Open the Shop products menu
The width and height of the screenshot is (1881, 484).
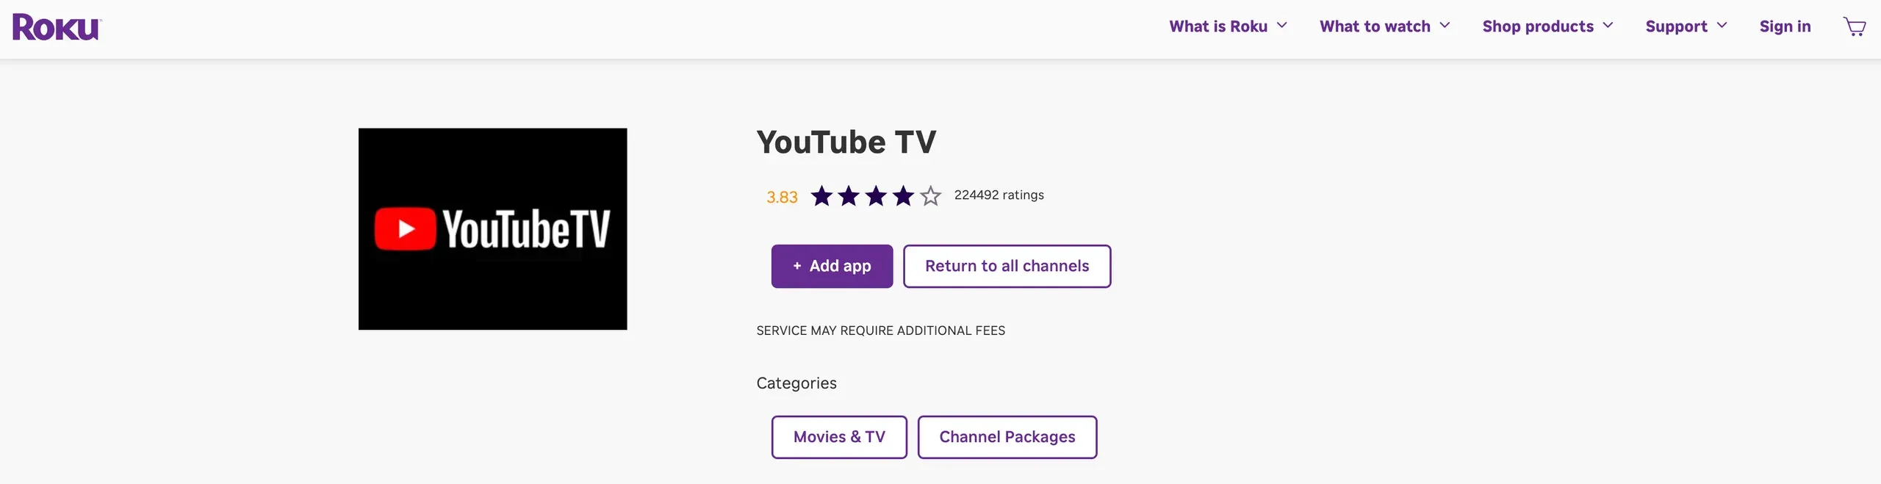(1547, 26)
